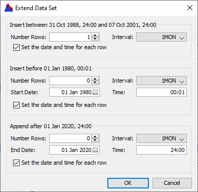Viewport: 198px width, 192px height.
Task: Click the Time field showing 24:00
Action: [162, 150]
